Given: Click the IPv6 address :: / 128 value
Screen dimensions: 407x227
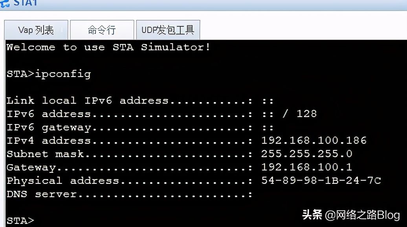Looking at the screenshot, I should click(x=289, y=114).
